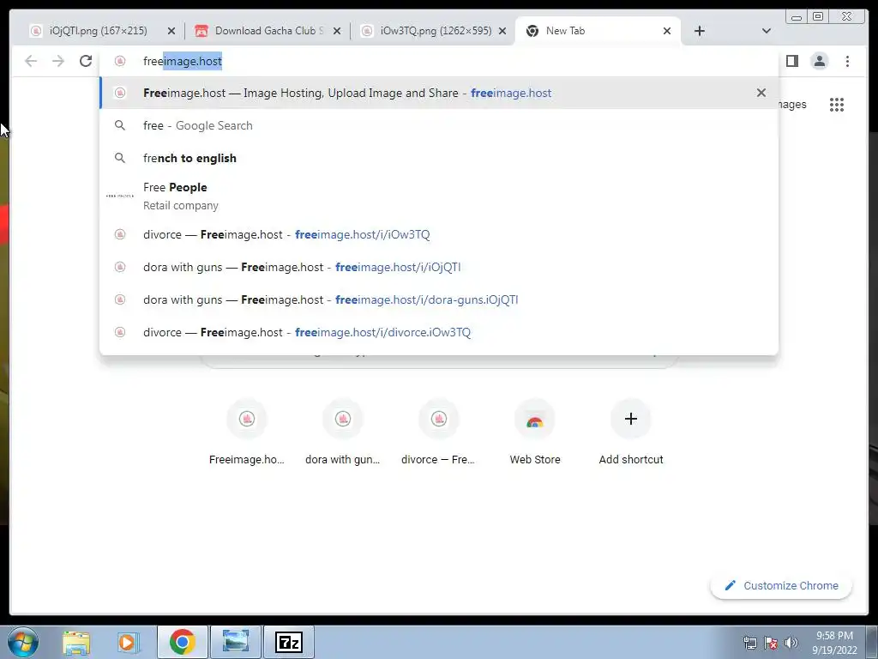The height and width of the screenshot is (659, 878).
Task: Open the Windows Start button
Action: point(23,642)
